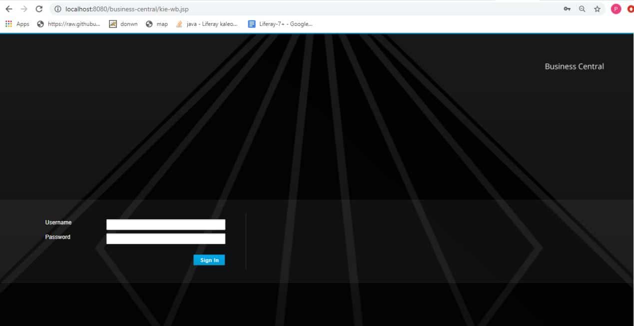Screen dimensions: 634x326
Task: Click the red extension icon
Action: [x=630, y=9]
